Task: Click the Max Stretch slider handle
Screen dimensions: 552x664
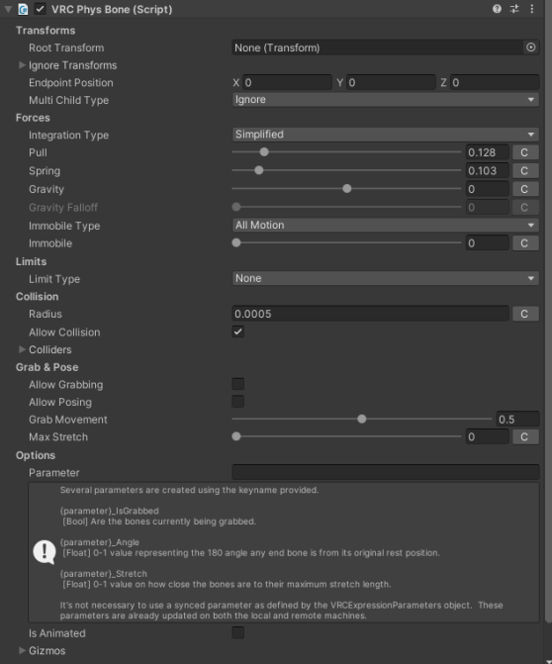Action: pos(236,436)
